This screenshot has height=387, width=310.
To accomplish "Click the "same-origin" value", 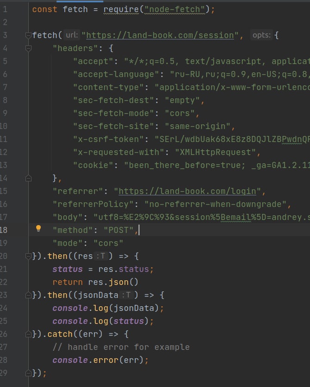I will 198,126.
